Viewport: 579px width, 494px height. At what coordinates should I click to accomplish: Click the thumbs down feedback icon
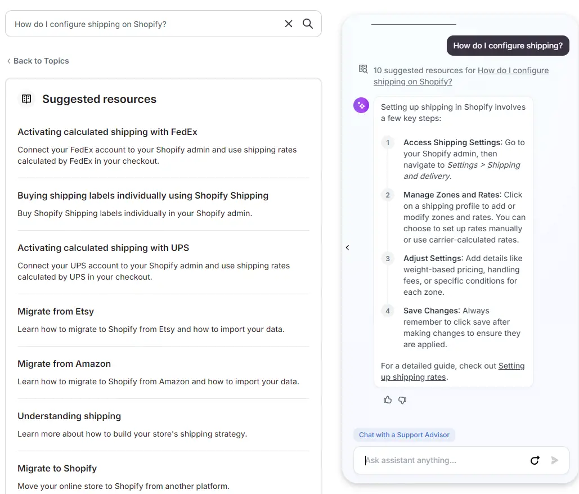click(x=402, y=400)
